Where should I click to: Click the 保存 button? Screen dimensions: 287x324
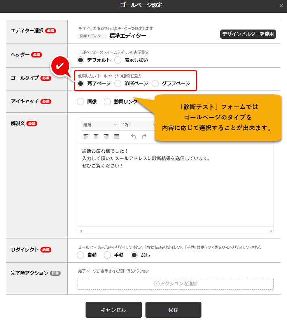(x=173, y=310)
